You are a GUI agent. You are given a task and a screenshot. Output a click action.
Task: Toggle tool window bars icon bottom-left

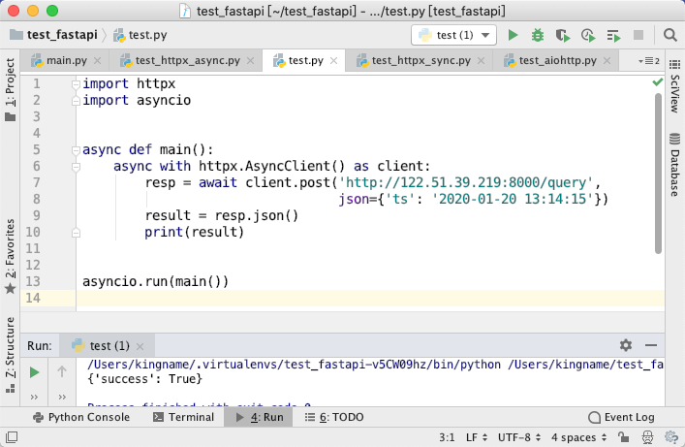point(12,437)
